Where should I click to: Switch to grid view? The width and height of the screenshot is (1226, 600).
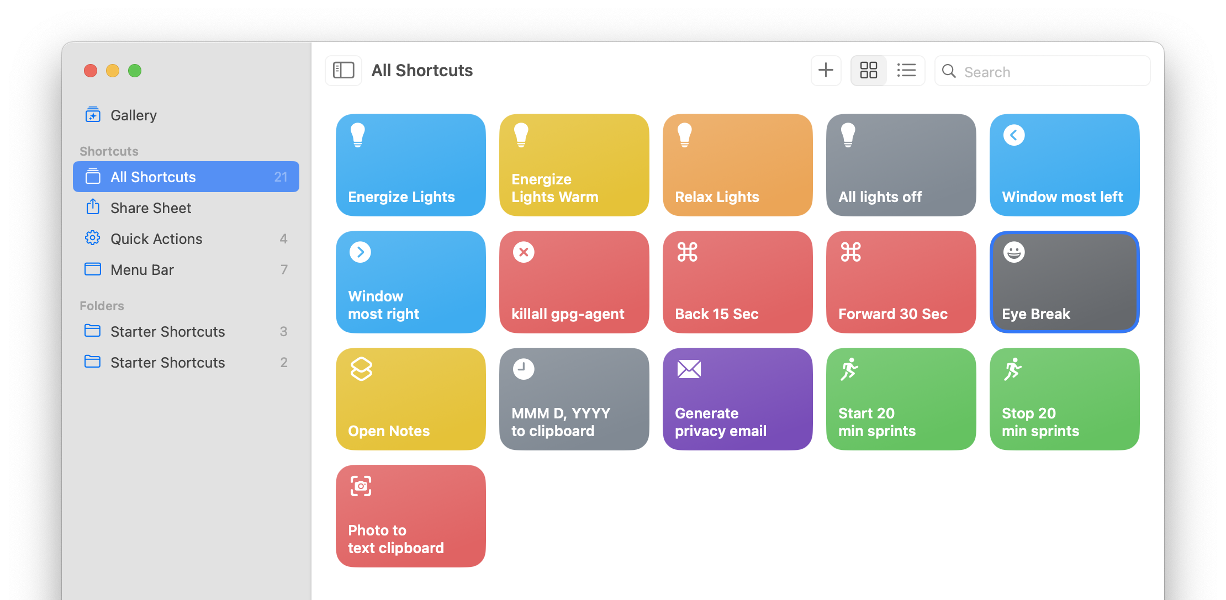tap(869, 70)
